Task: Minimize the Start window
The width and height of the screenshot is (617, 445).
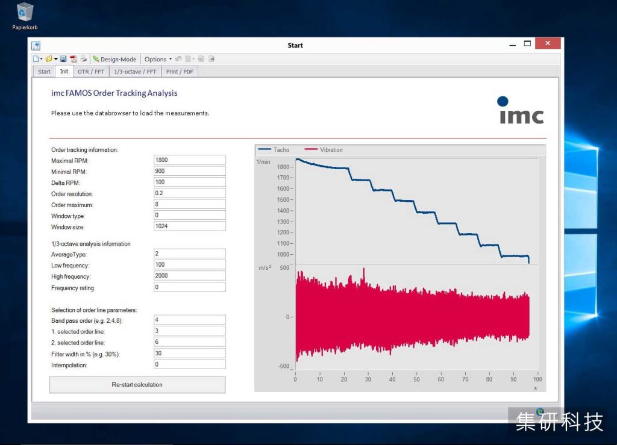Action: pos(512,45)
